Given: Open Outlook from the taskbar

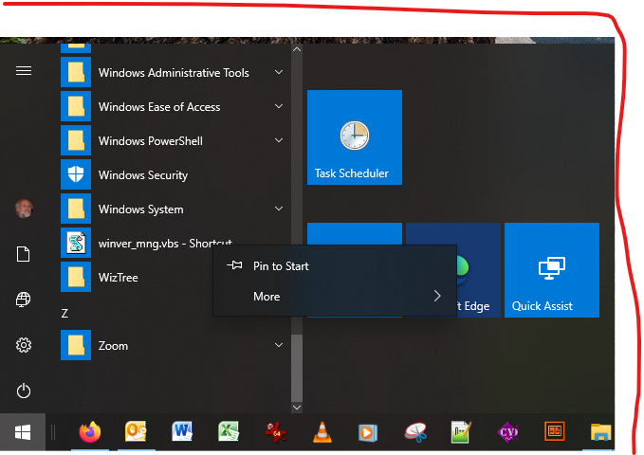Looking at the screenshot, I should (136, 432).
